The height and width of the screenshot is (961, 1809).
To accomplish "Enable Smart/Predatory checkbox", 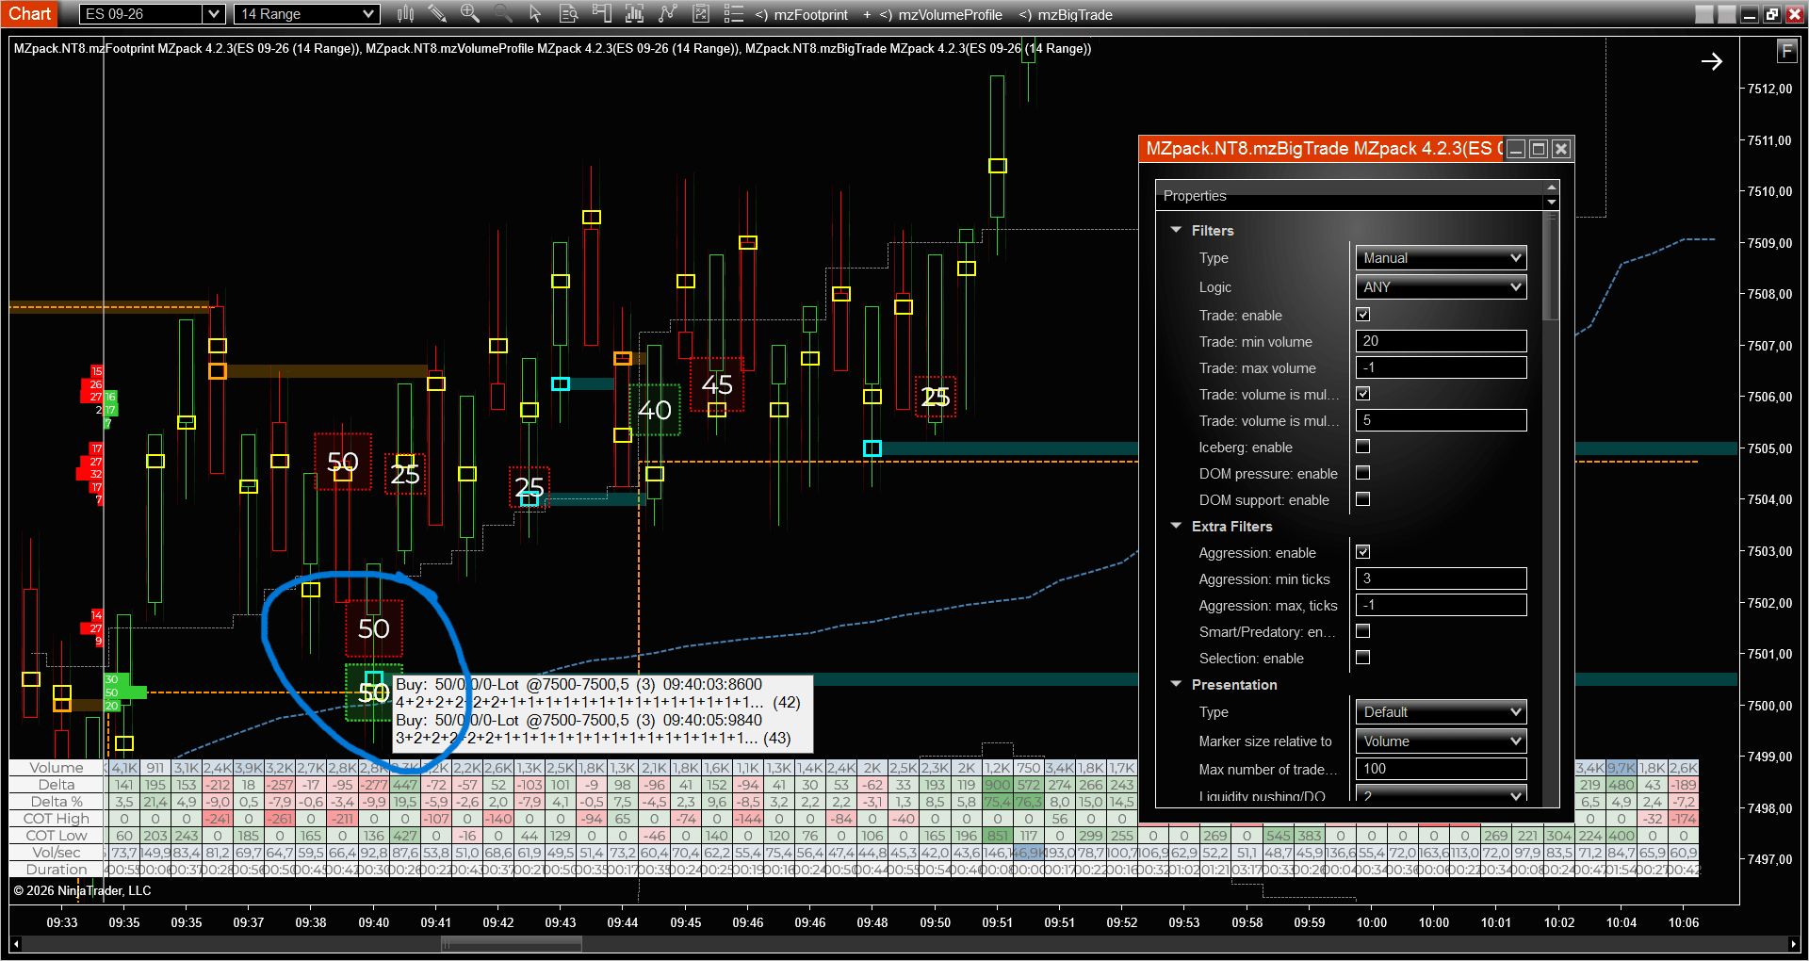I will (1362, 631).
